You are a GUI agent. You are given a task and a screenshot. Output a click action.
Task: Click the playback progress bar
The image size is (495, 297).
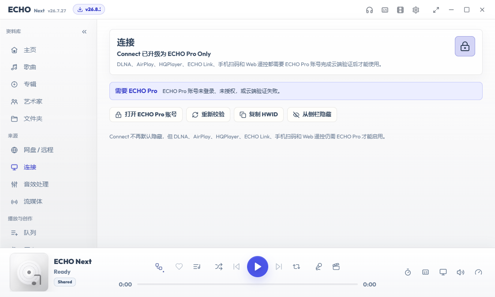click(247, 284)
